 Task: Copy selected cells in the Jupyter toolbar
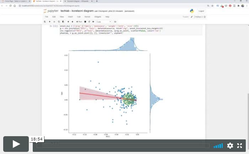point(59,22)
